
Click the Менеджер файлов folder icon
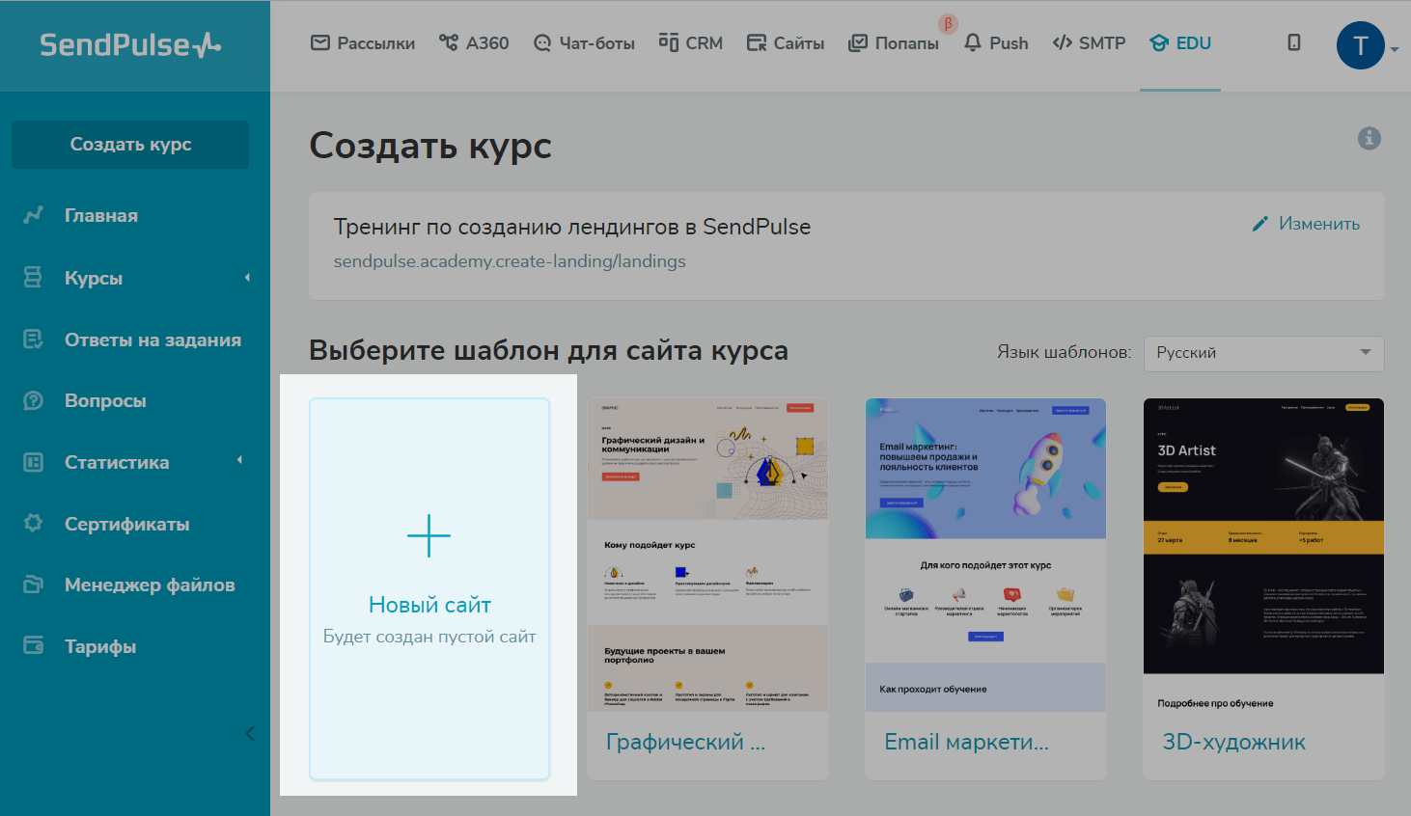point(33,585)
